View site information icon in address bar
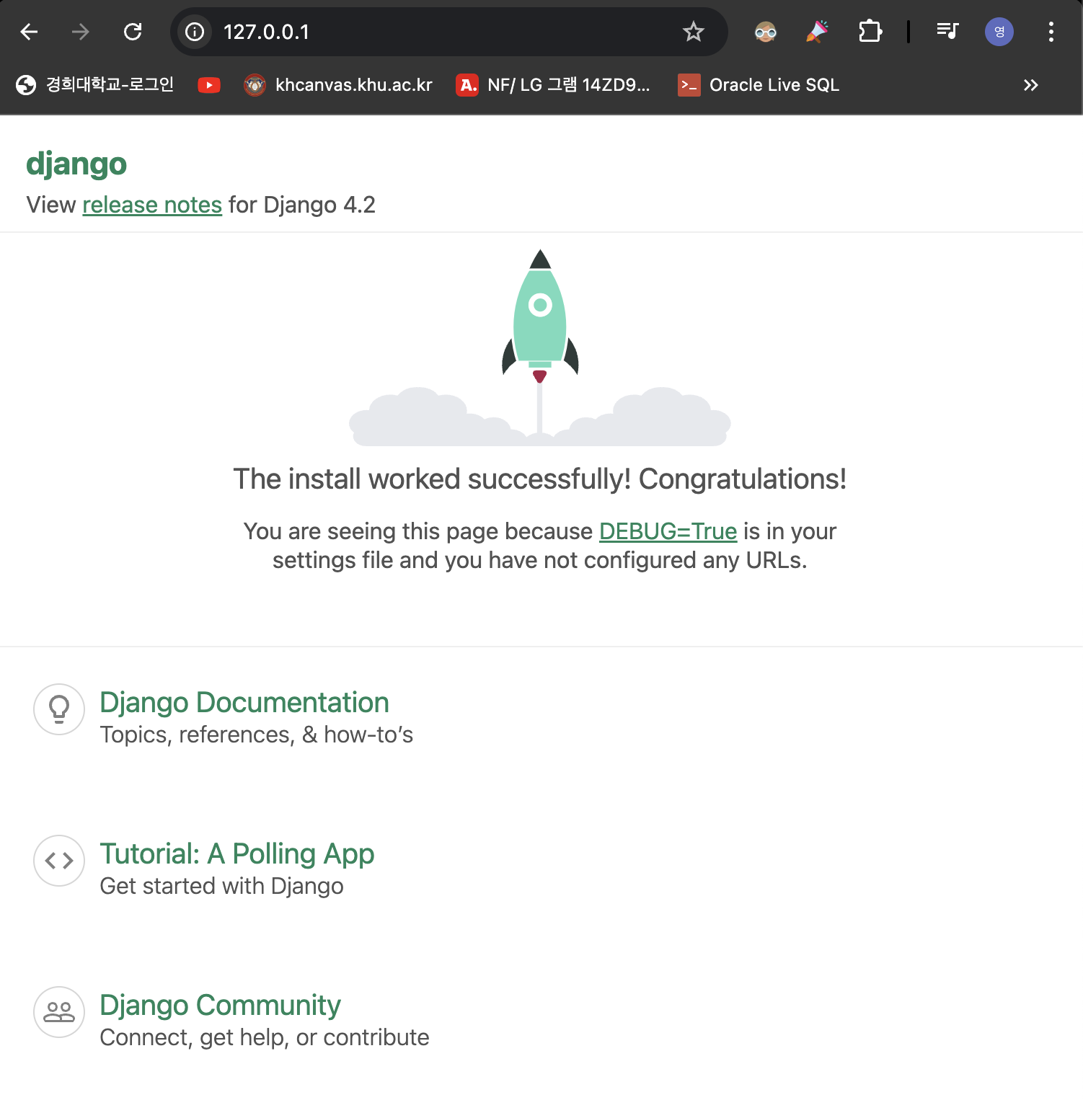The height and width of the screenshot is (1100, 1083). [195, 32]
